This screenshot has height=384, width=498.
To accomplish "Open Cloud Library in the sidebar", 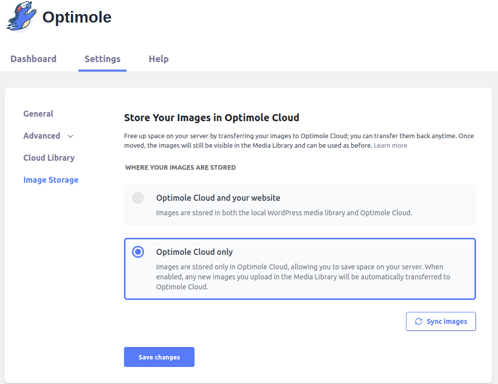I will coord(49,158).
